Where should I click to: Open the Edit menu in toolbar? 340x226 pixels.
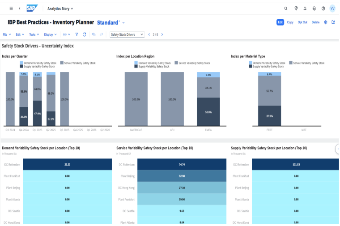[20, 34]
